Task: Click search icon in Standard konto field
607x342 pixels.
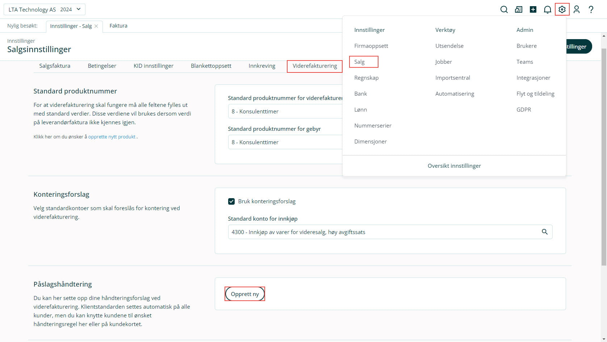Action: click(x=544, y=232)
